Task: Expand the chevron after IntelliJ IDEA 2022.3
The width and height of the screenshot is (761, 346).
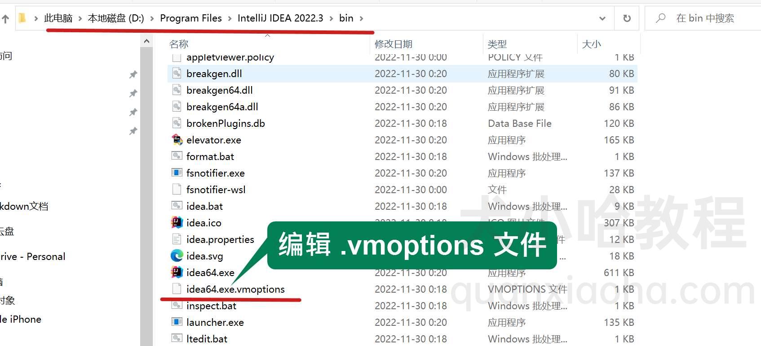Action: 331,18
